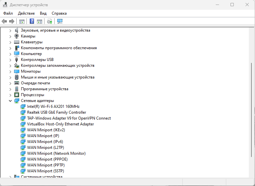
Task: Select VirtualBox Host-Only Ethernet Adapter
Action: coord(60,124)
